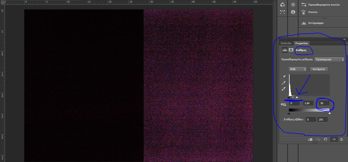The width and height of the screenshot is (348, 162).
Task: Click output levels field showing 255
Action: pyautogui.click(x=323, y=120)
